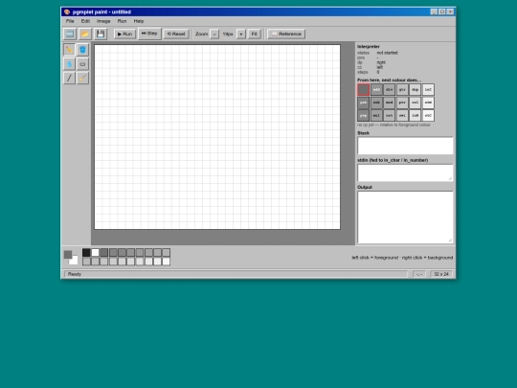Click the red-outlined current colour cell

pyautogui.click(x=364, y=90)
